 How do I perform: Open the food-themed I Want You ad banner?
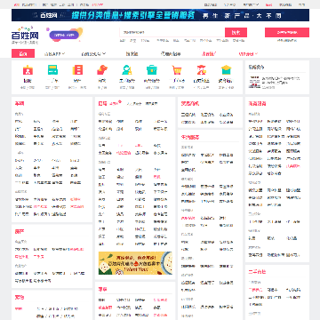point(135,263)
